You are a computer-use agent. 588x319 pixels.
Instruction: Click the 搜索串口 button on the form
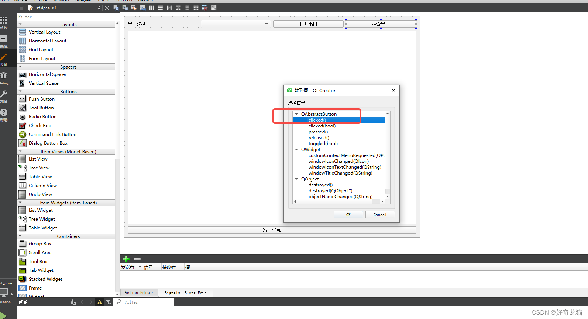tap(381, 24)
